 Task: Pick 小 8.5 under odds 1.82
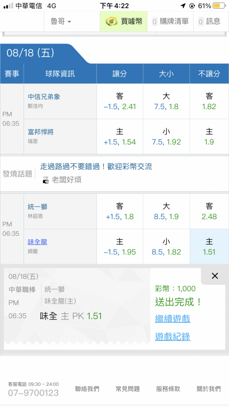click(x=166, y=247)
